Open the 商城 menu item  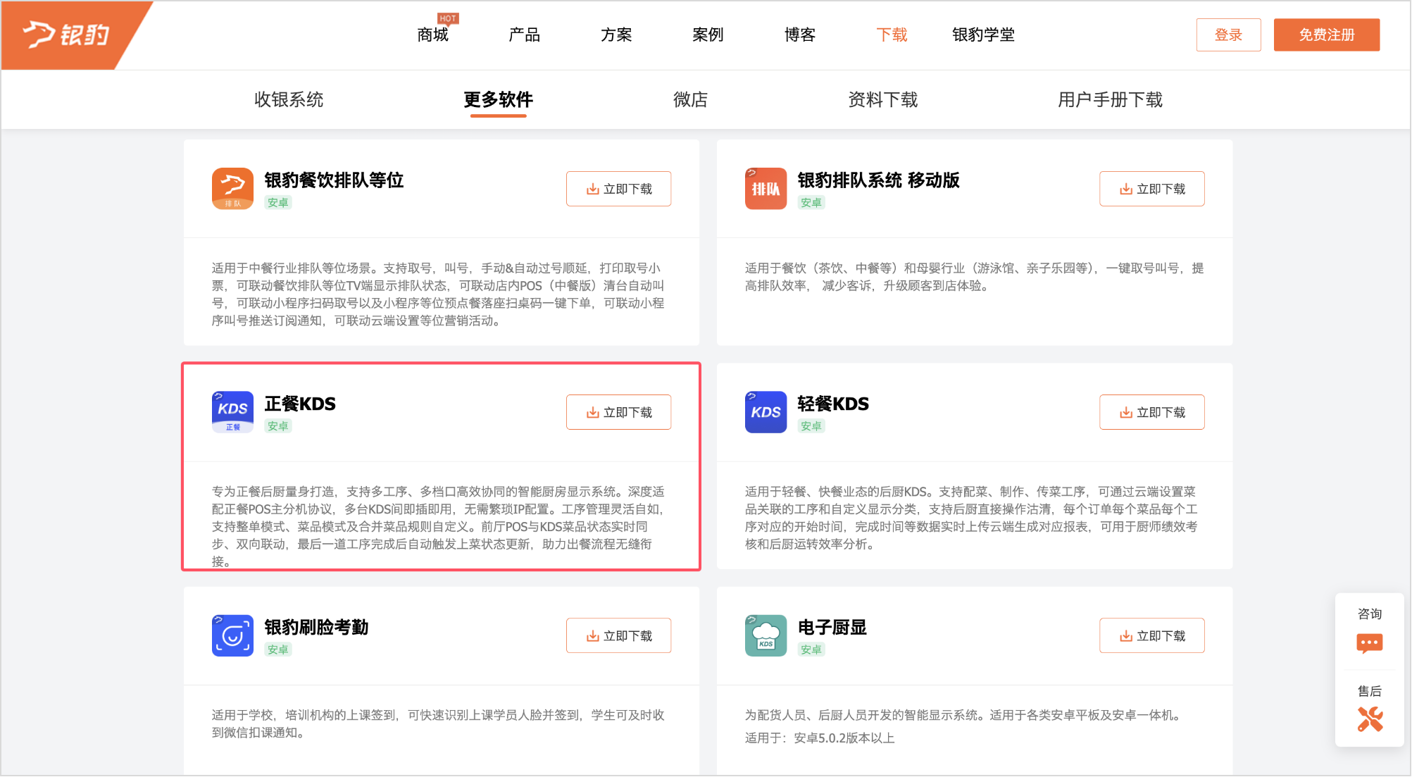[x=432, y=35]
